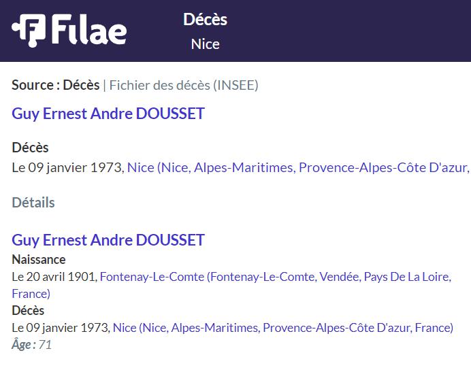
Task: Click the Décès heading above the truncated Nice link
Action: click(x=30, y=148)
